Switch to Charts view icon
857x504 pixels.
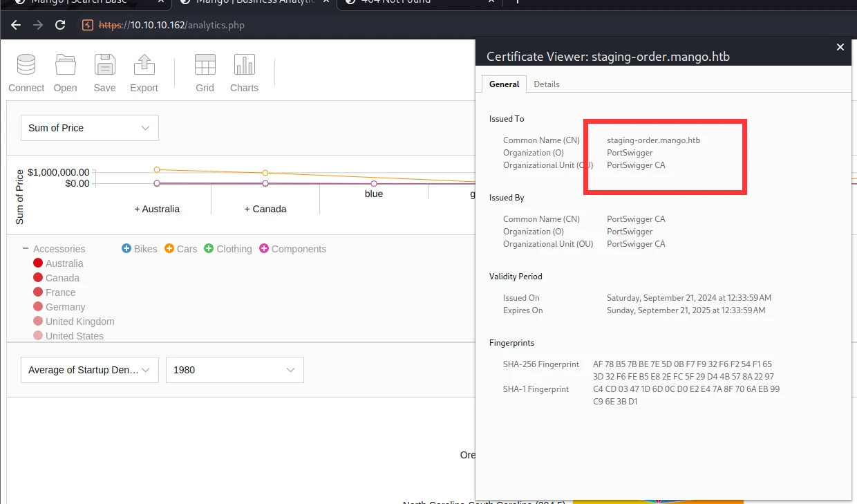point(245,65)
